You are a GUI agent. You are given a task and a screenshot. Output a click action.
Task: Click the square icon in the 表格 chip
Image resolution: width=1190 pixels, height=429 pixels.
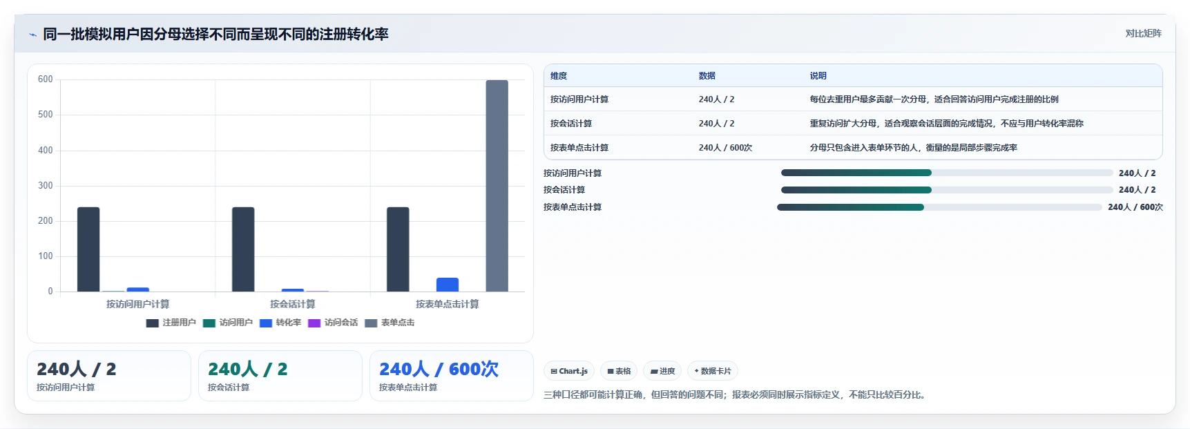click(611, 372)
